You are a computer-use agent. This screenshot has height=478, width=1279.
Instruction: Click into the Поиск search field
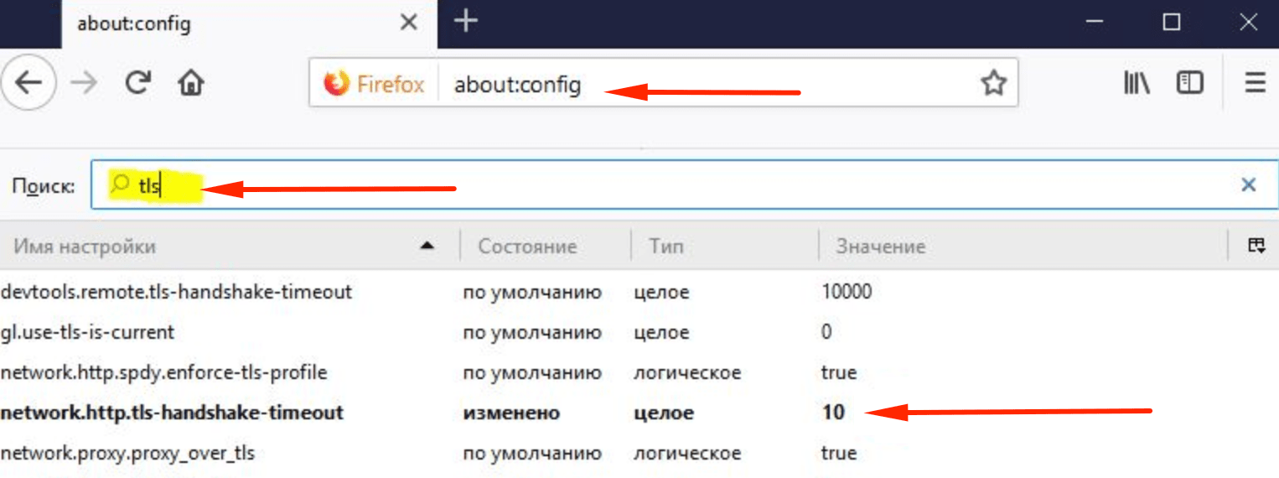click(x=671, y=184)
